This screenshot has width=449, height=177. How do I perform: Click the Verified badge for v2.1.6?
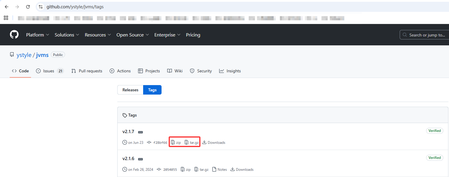pos(435,158)
